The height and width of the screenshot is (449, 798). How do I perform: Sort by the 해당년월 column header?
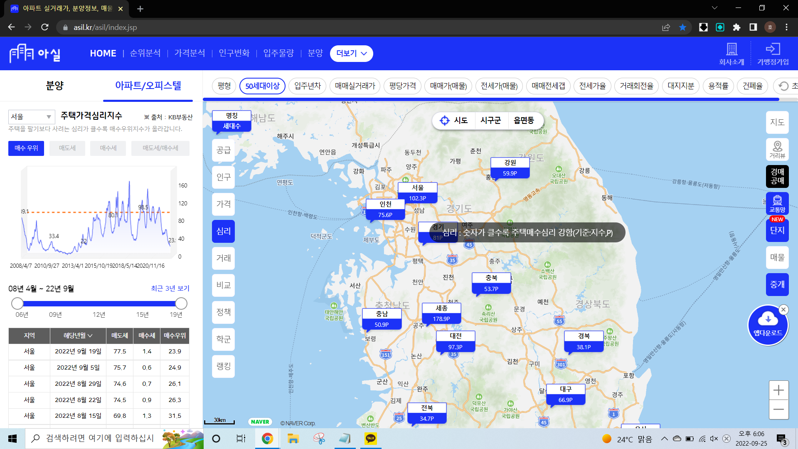pos(78,336)
